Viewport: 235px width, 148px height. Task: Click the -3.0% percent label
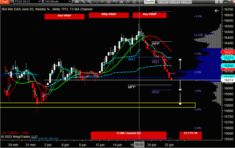(x=197, y=91)
